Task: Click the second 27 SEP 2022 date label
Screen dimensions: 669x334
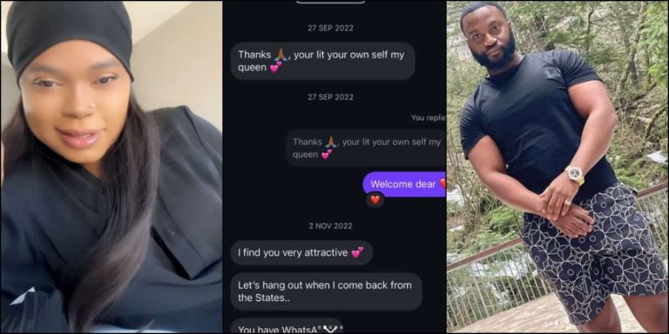Action: [x=330, y=97]
